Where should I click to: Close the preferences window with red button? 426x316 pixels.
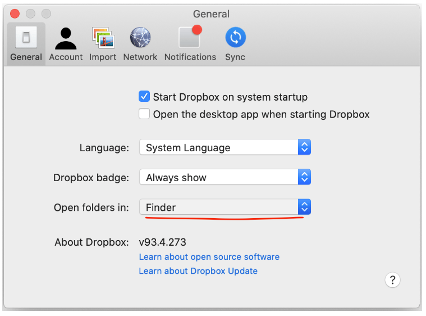click(15, 13)
